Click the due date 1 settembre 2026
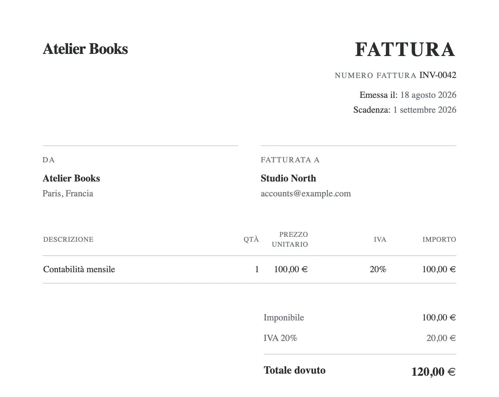The width and height of the screenshot is (499, 397). coord(425,110)
